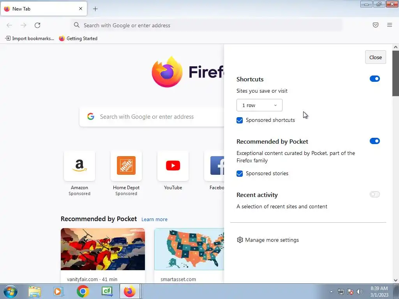The image size is (399, 299).
Task: Open Windows Explorer from the taskbar
Action: coord(35,292)
